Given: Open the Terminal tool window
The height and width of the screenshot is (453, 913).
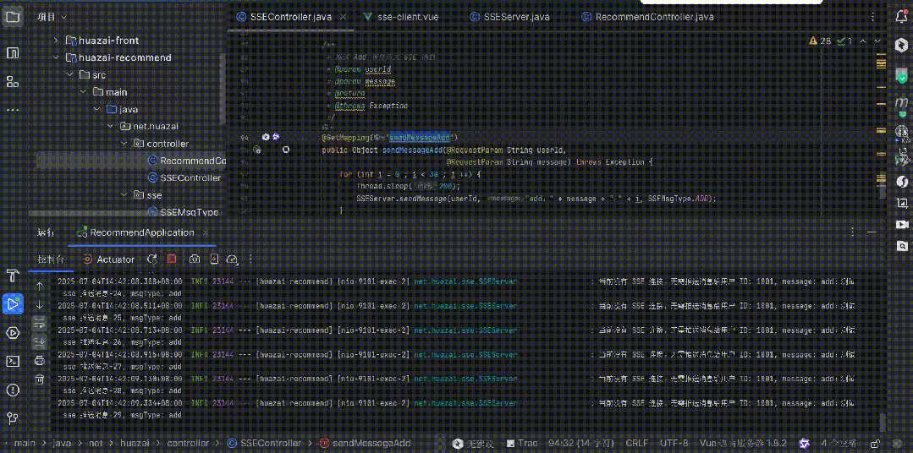Looking at the screenshot, I should point(12,361).
